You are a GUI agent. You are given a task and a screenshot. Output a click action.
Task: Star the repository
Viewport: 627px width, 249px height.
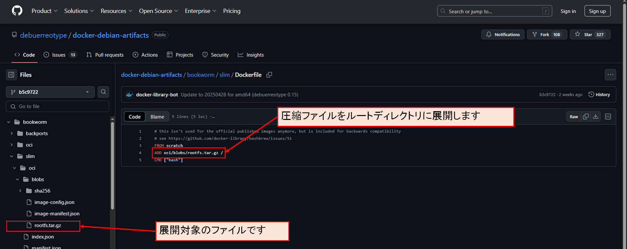[590, 35]
